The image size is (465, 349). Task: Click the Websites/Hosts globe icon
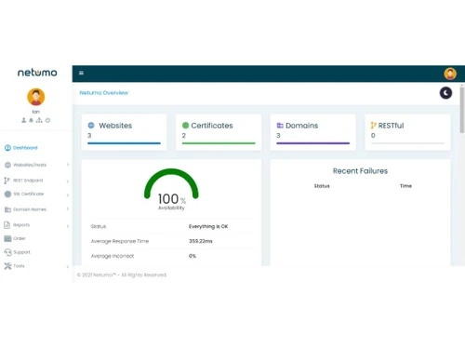pyautogui.click(x=7, y=165)
